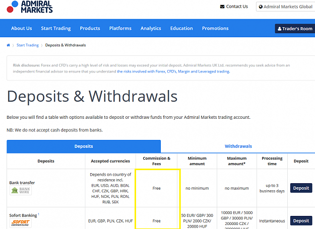Click 'Free' fee in Bank transfer row
Screen dimensions: 315x229
point(157,188)
